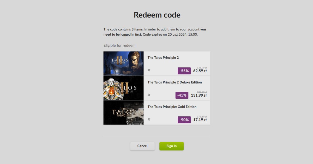The width and height of the screenshot is (313, 164).
Task: Click the 62.59 zł price
Action: [200, 71]
